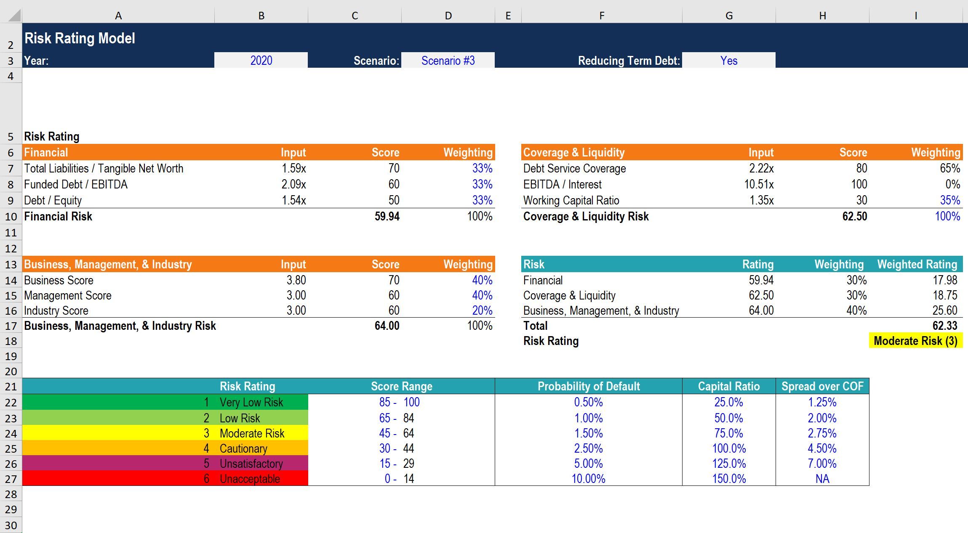Click the Risk Rating Model title cell
This screenshot has height=533, width=968.
point(80,38)
